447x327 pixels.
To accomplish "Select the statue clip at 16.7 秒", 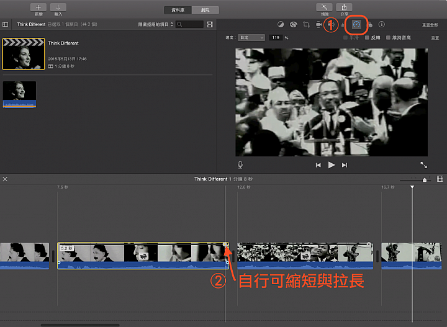I will click(412, 256).
